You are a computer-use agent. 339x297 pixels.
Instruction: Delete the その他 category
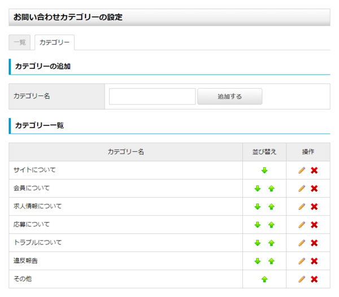pos(314,279)
